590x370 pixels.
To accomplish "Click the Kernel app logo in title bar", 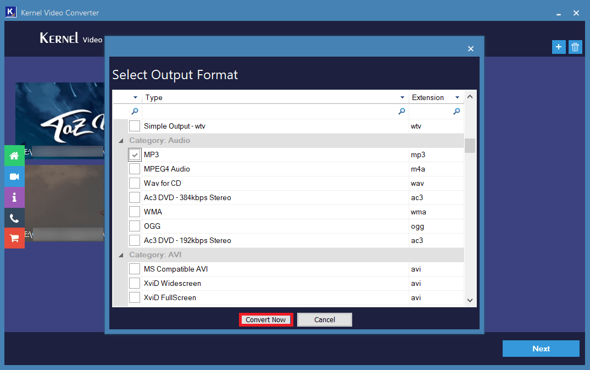I will (11, 12).
